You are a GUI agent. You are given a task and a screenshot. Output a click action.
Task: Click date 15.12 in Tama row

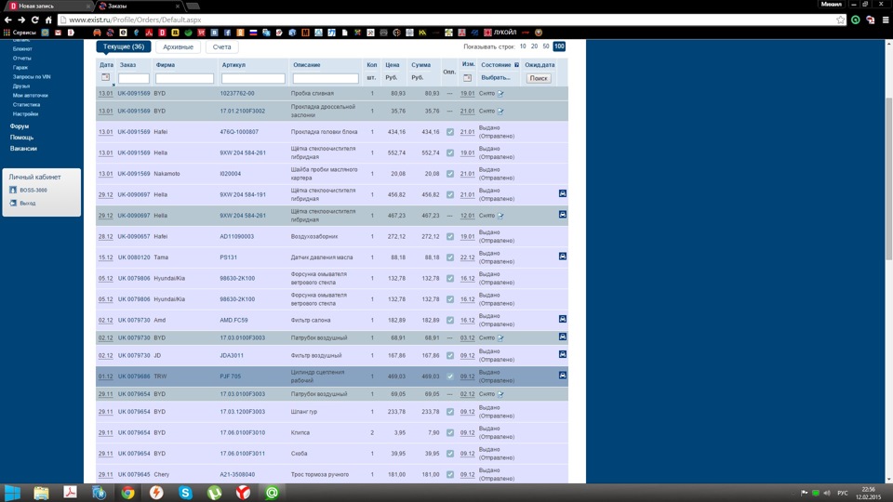coord(105,258)
